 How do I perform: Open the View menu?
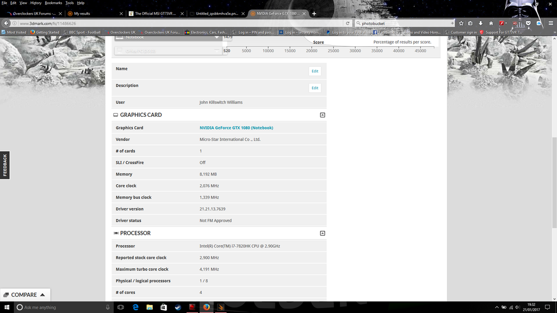pos(23,3)
